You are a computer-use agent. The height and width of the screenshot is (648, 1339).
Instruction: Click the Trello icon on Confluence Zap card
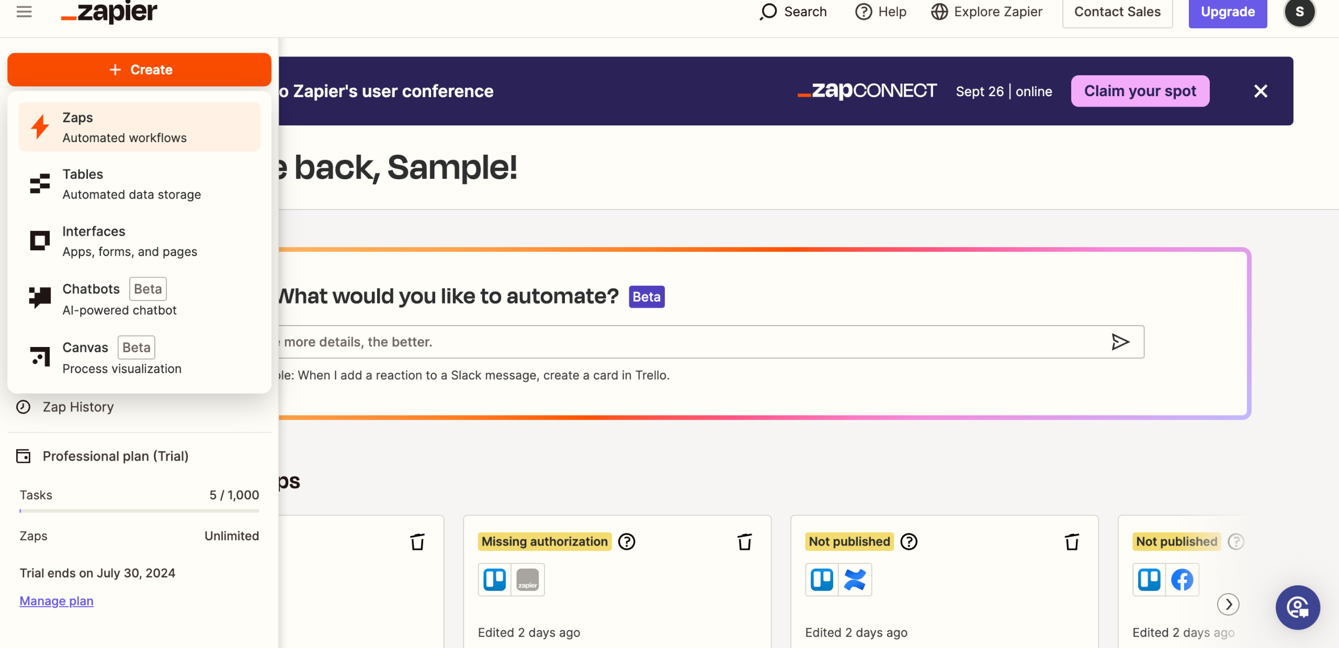point(822,580)
